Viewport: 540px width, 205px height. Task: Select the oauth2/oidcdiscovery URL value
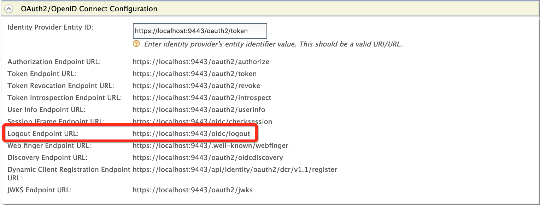pos(208,157)
